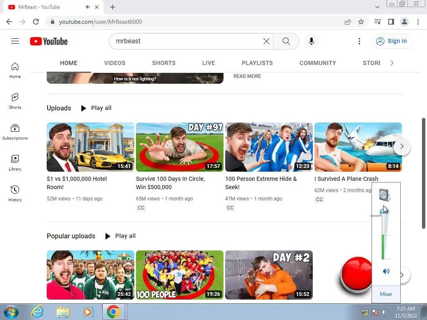Launch Internet Explorer from taskbar
Image resolution: width=427 pixels, height=320 pixels.
37,312
